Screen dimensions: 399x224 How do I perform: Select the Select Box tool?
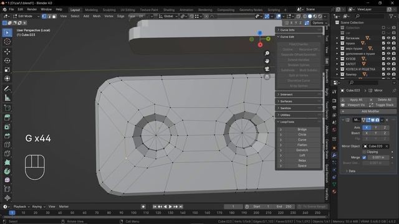[7, 33]
